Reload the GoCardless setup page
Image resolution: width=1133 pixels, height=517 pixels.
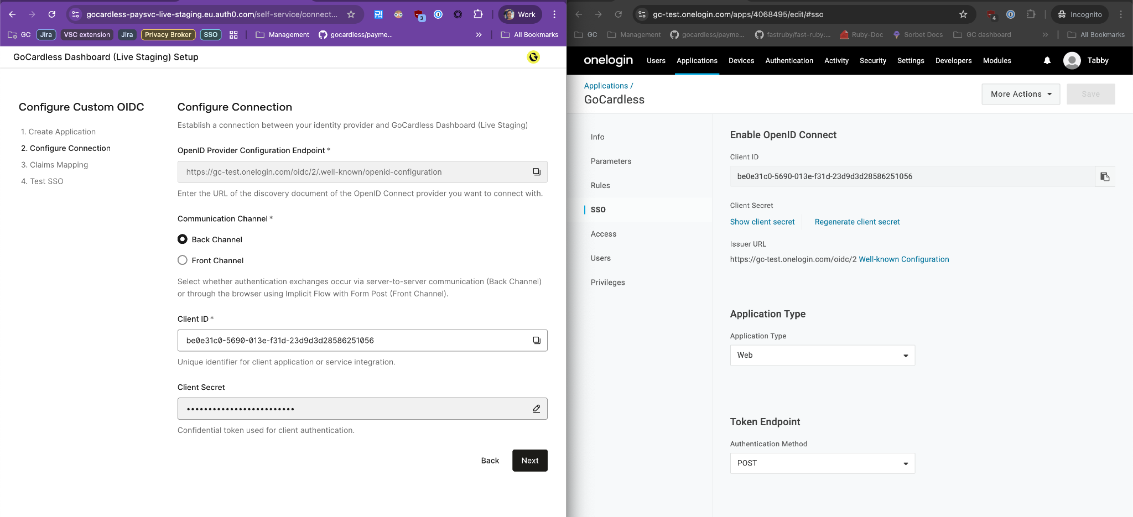coord(51,14)
